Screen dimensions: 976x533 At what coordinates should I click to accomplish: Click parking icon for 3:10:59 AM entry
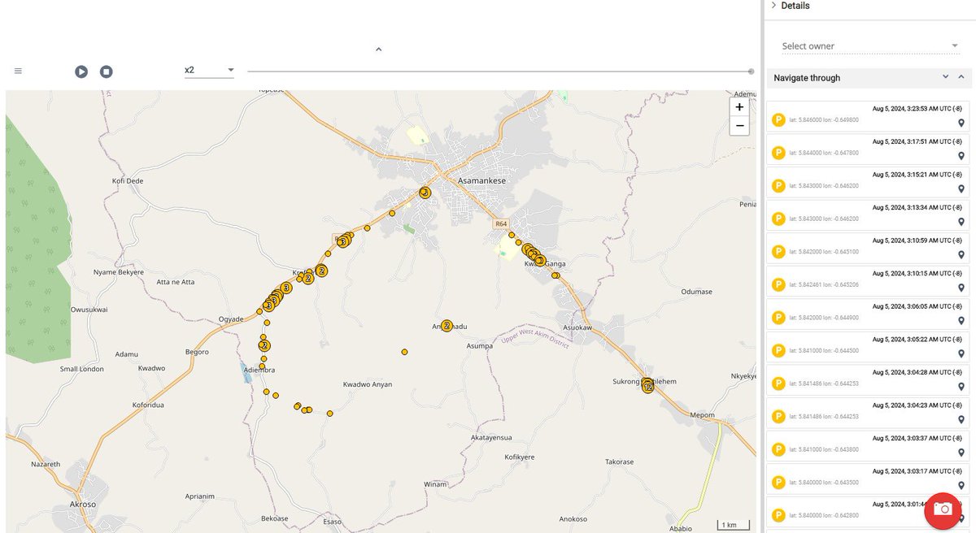(x=778, y=252)
